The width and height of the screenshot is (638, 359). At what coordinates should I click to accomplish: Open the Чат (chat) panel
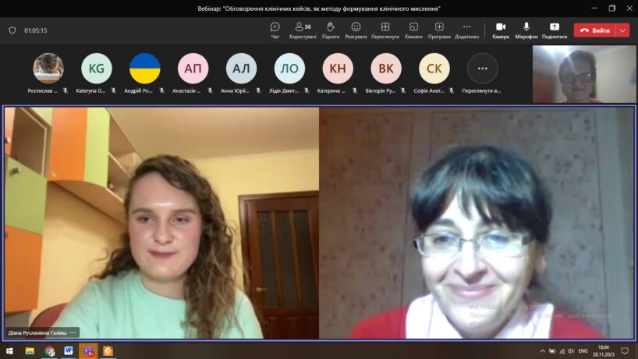(x=275, y=30)
